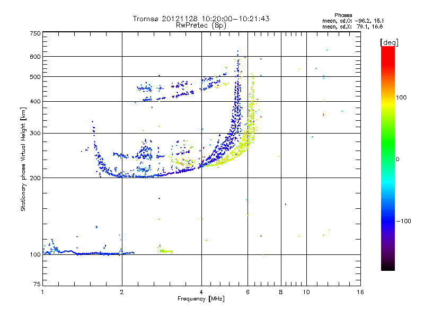Click the y-axis tick label '200'
Image resolution: width=424 pixels, height=318 pixels.
tap(35, 178)
